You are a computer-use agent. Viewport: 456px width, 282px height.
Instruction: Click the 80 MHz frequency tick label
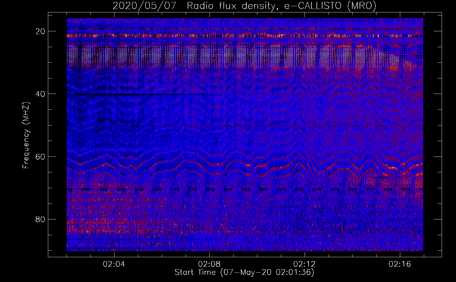coord(40,219)
